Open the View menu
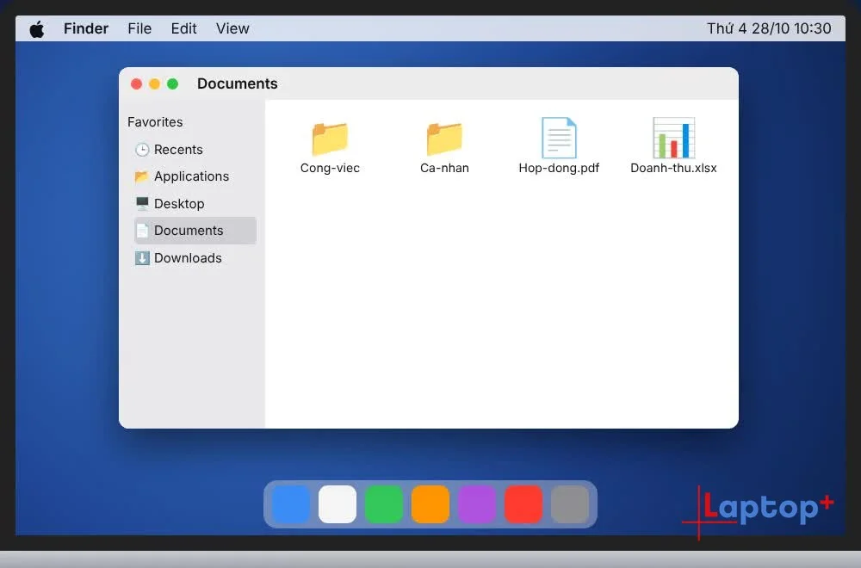 232,28
